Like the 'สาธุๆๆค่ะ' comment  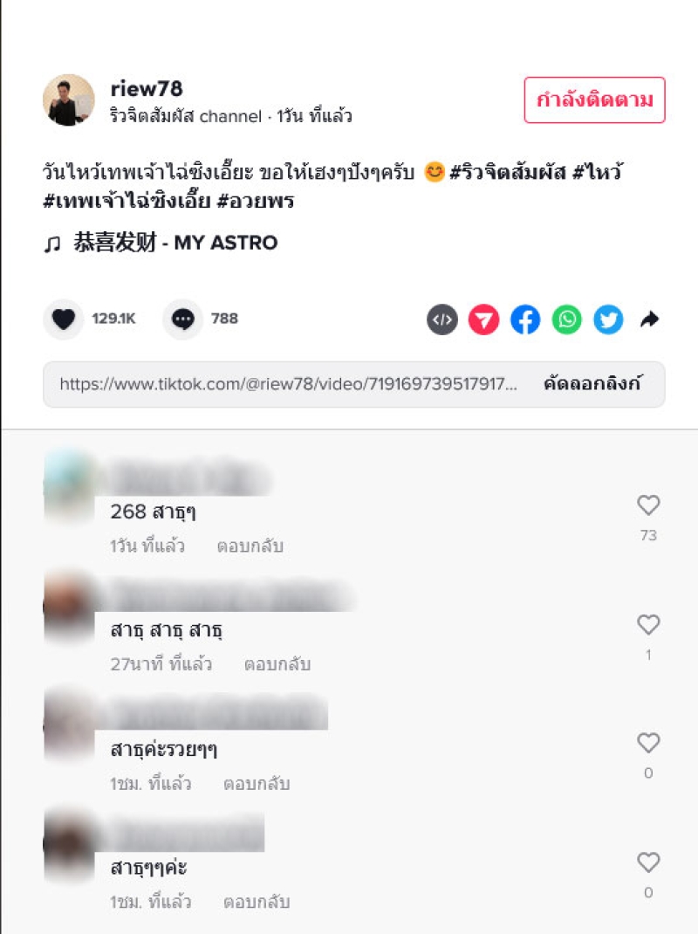[x=648, y=862]
